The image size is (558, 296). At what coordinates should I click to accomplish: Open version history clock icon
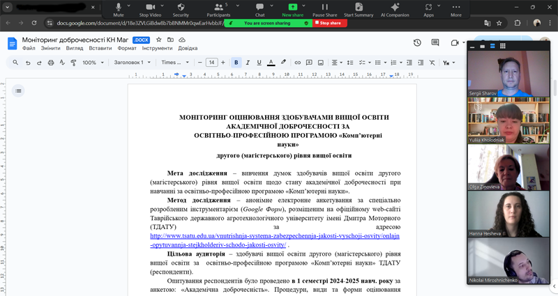pyautogui.click(x=417, y=42)
